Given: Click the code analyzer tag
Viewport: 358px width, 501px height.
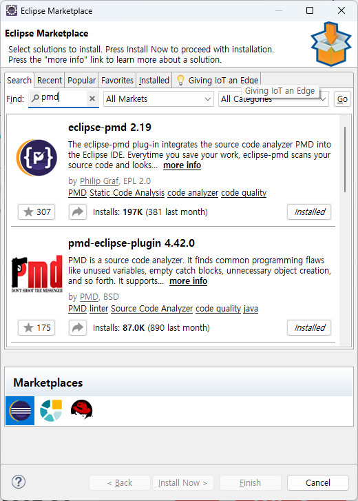Looking at the screenshot, I should 193,193.
